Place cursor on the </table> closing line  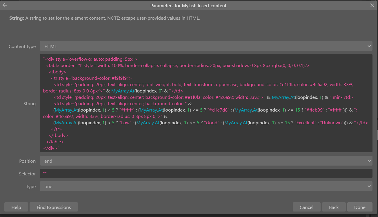point(55,142)
